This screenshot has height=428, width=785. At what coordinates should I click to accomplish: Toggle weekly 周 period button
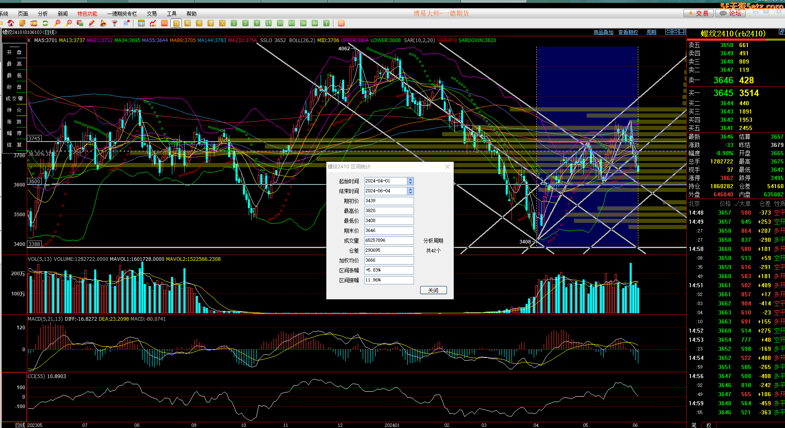pyautogui.click(x=188, y=23)
